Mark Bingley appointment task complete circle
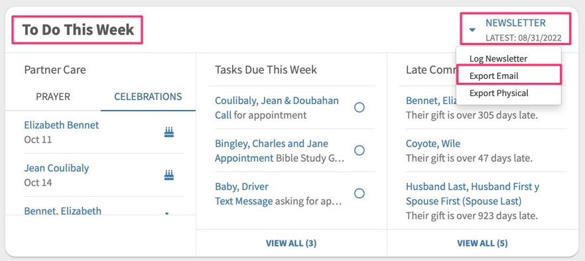The height and width of the screenshot is (261, 585). point(359,150)
